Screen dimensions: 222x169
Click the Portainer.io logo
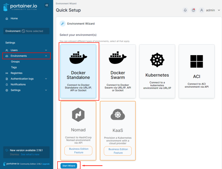pos(21,6)
